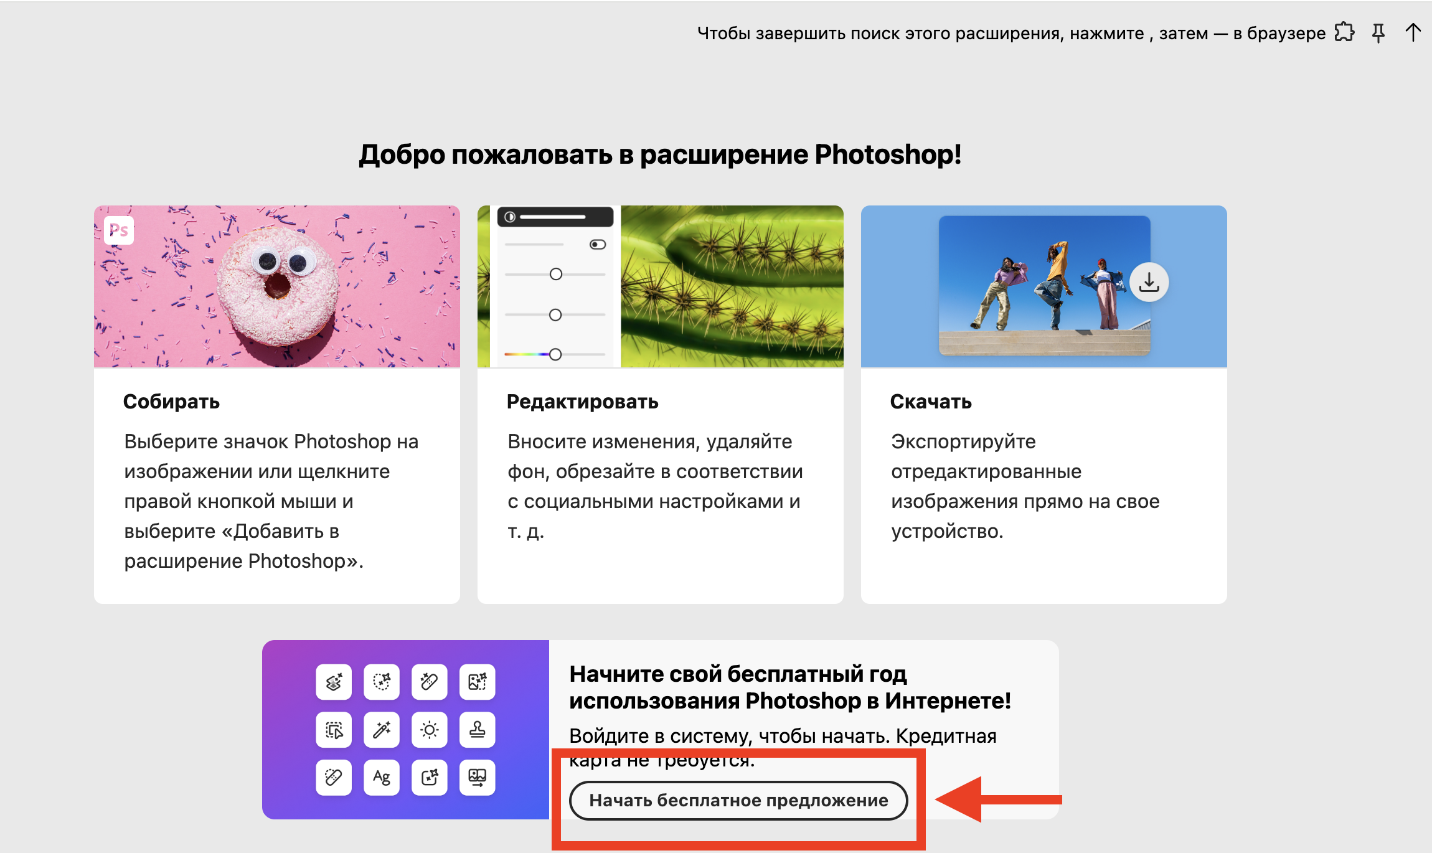Viewport: 1432px width, 853px height.
Task: Open the browser extensions puzzle icon
Action: point(1344,32)
